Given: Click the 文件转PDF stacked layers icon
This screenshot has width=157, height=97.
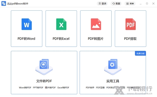Looking at the screenshot, I should pos(44,67).
